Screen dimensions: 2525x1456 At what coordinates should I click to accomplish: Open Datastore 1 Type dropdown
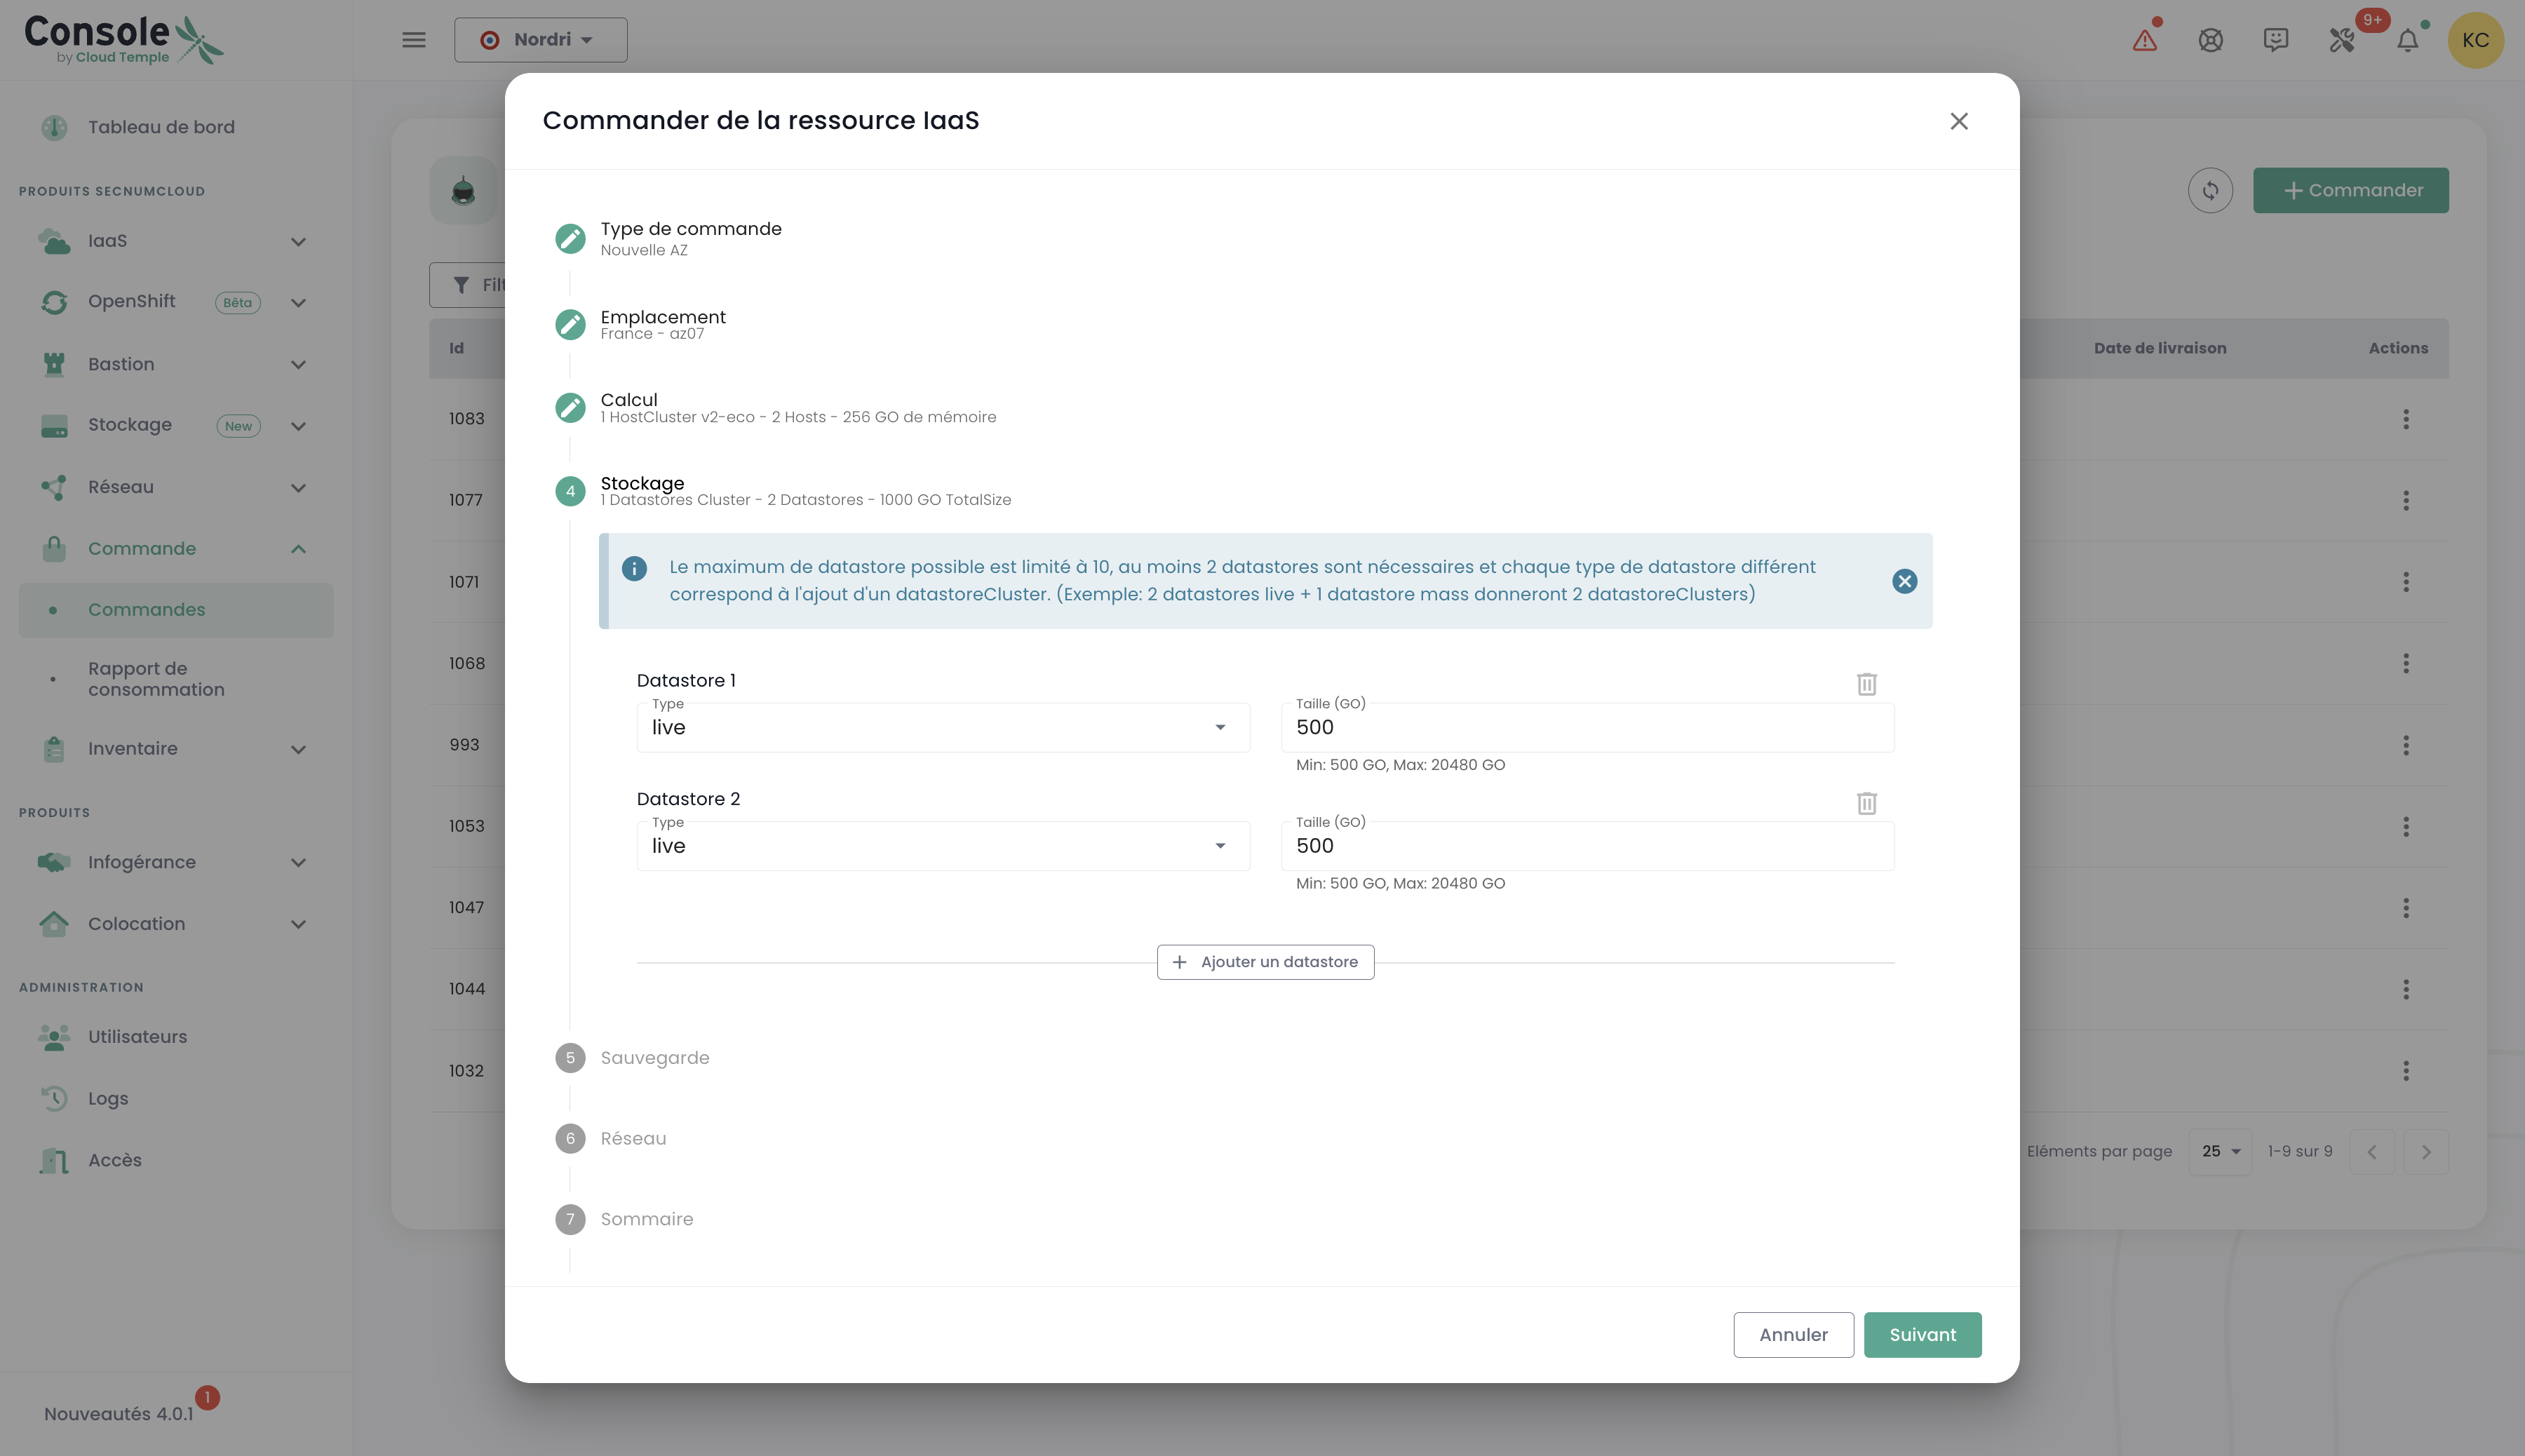pos(942,727)
